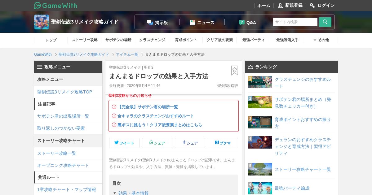Open the 最強装備入手 navigation tab
This screenshot has height=195, width=372.
coord(287,40)
